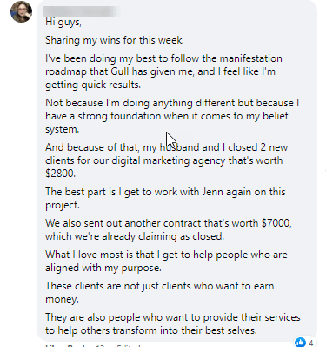Click the name "Jenn" in the comment
Viewport: 326px width, 347px height.
(213, 192)
